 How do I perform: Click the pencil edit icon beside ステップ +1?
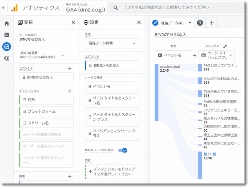(x=225, y=46)
